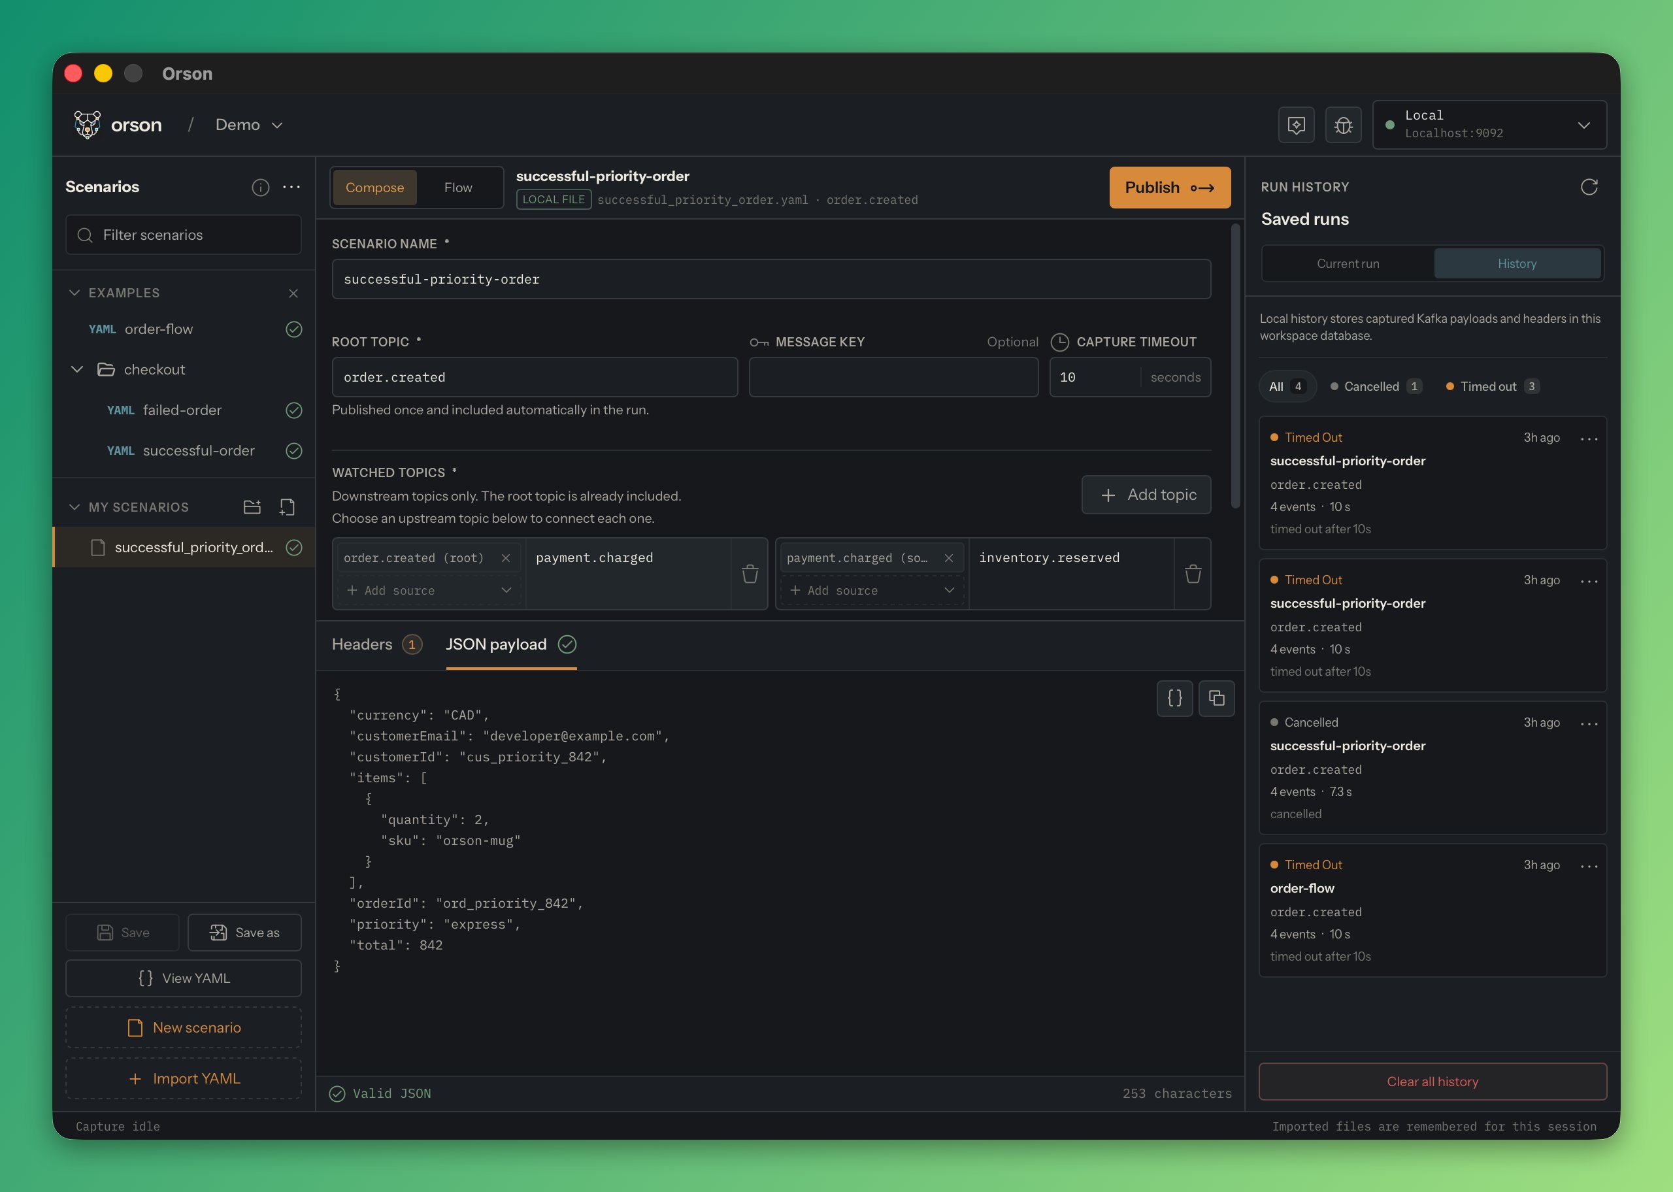Click Clear all history
This screenshot has width=1673, height=1192.
pos(1433,1081)
